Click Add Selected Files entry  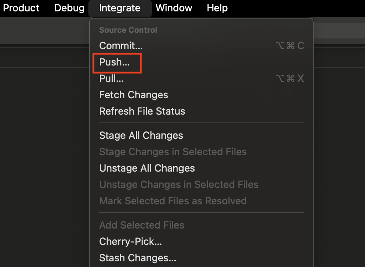coord(202,225)
